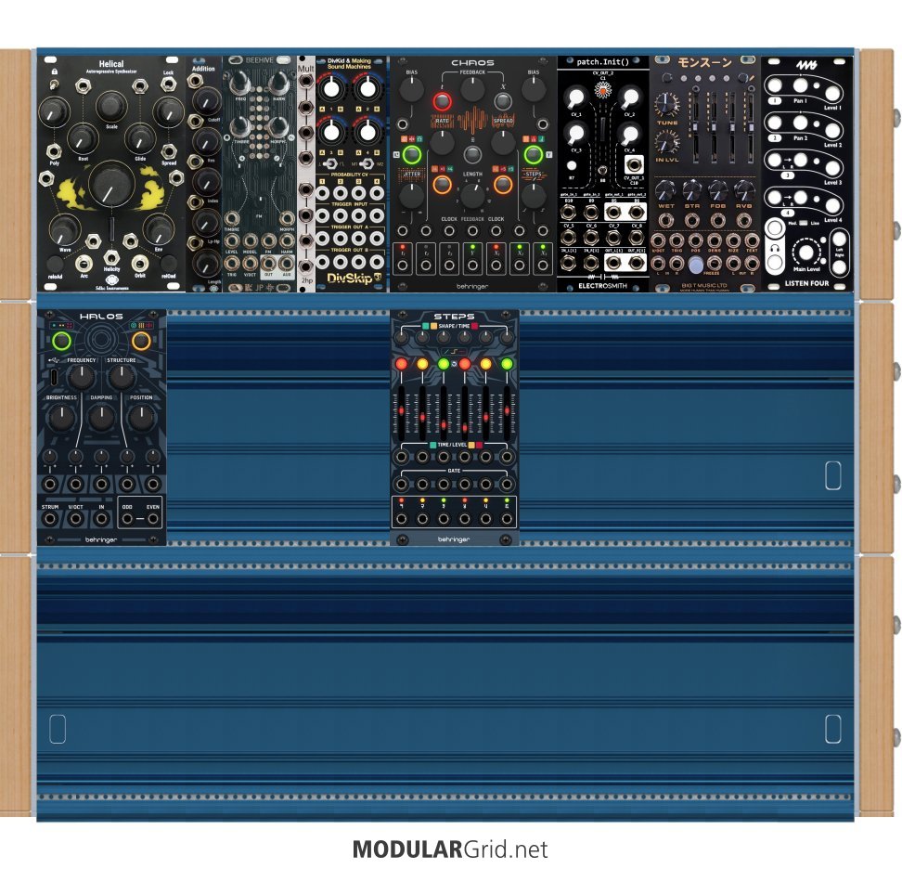Flip the B8 toggle switch on patch.Init()
This screenshot has height=869, width=902.
pyautogui.click(x=602, y=170)
